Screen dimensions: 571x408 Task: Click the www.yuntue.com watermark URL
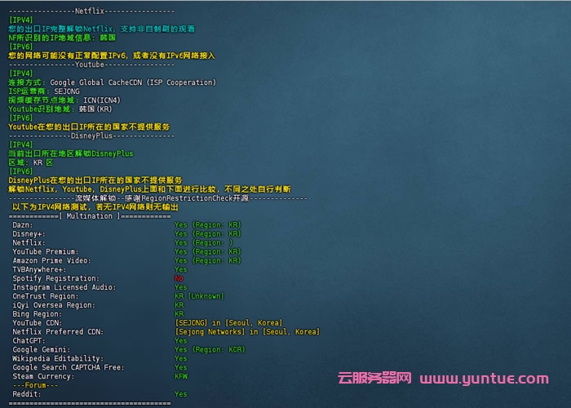point(485,379)
